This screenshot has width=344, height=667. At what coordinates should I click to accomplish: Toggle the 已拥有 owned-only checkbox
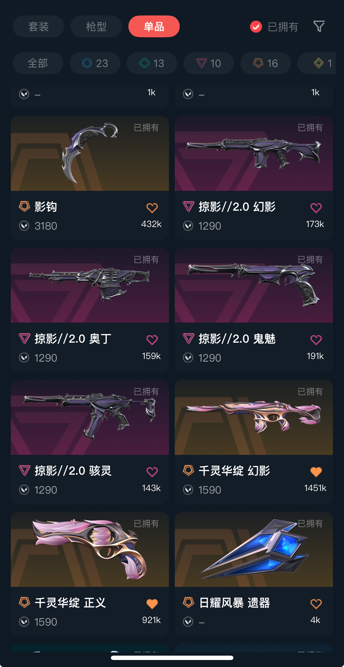[x=256, y=27]
